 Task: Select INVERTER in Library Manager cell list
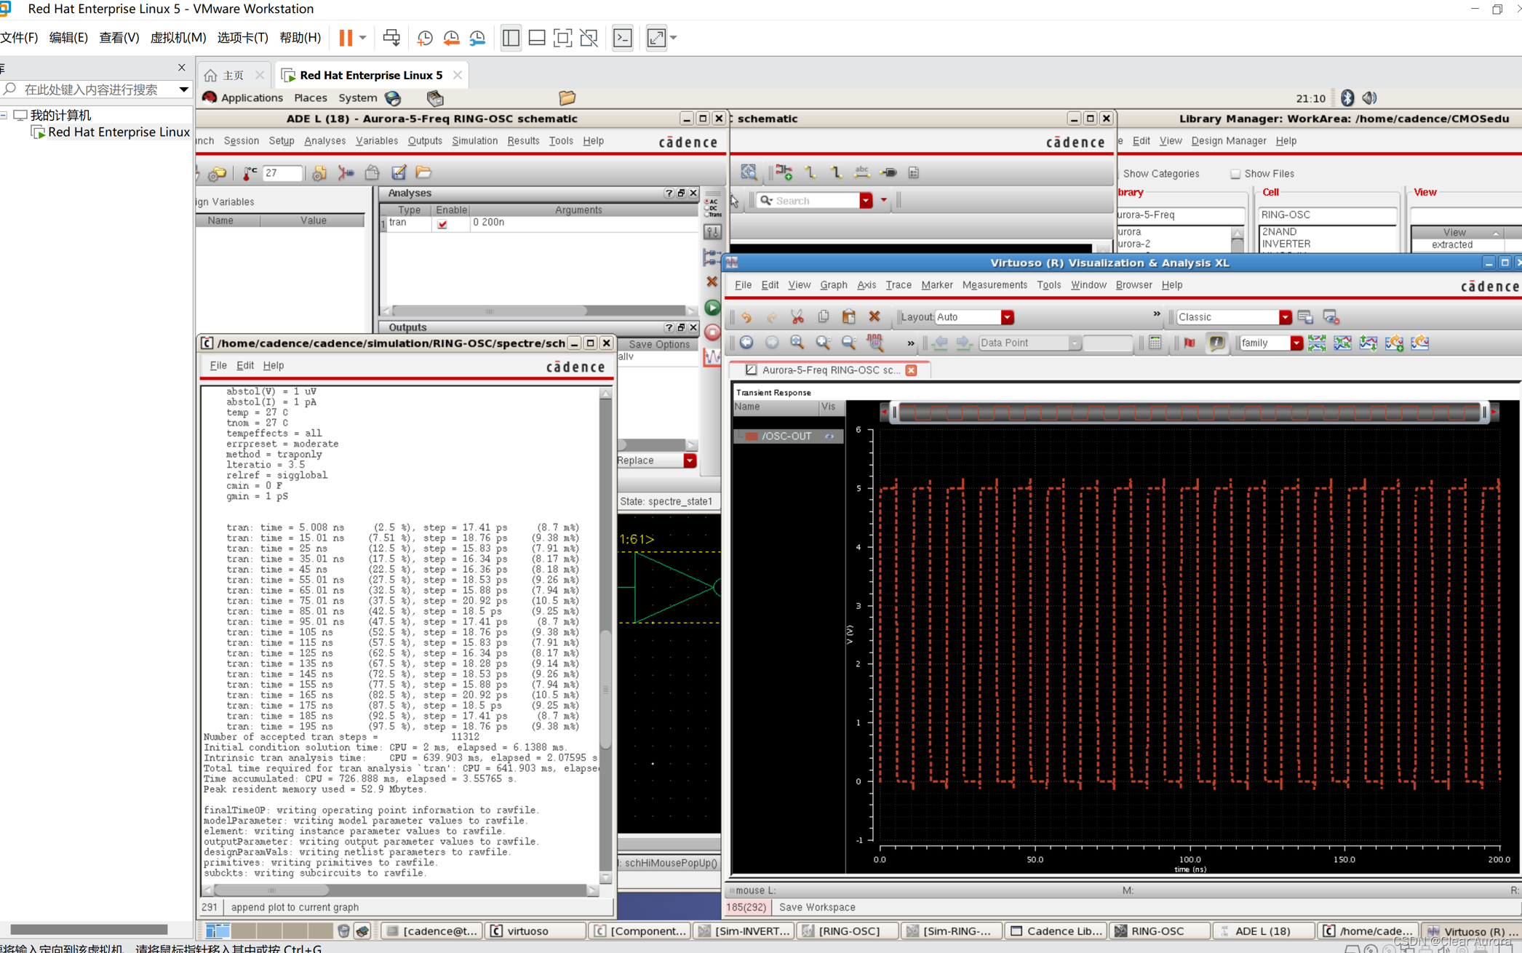pos(1286,244)
